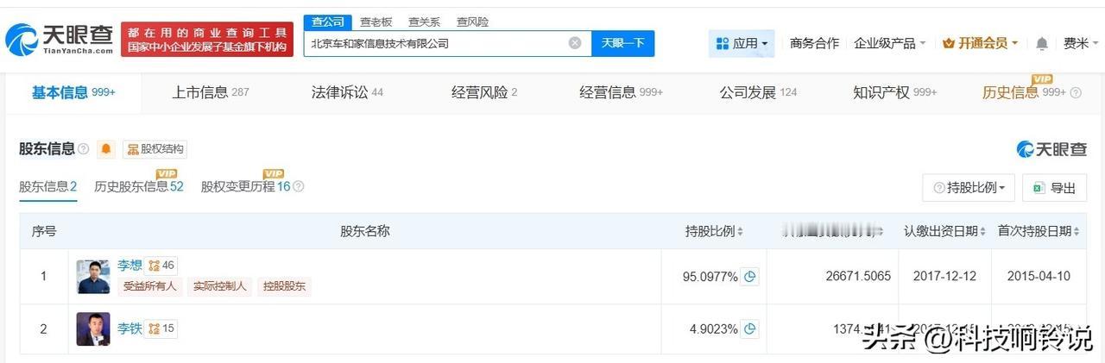Open 李想 profile photo
The width and height of the screenshot is (1105, 363).
pyautogui.click(x=93, y=277)
